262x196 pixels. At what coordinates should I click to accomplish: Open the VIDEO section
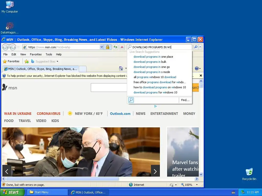click(41, 121)
